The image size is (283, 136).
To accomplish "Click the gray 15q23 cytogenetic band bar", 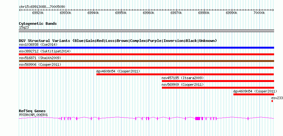I will pyautogui.click(x=147, y=31).
